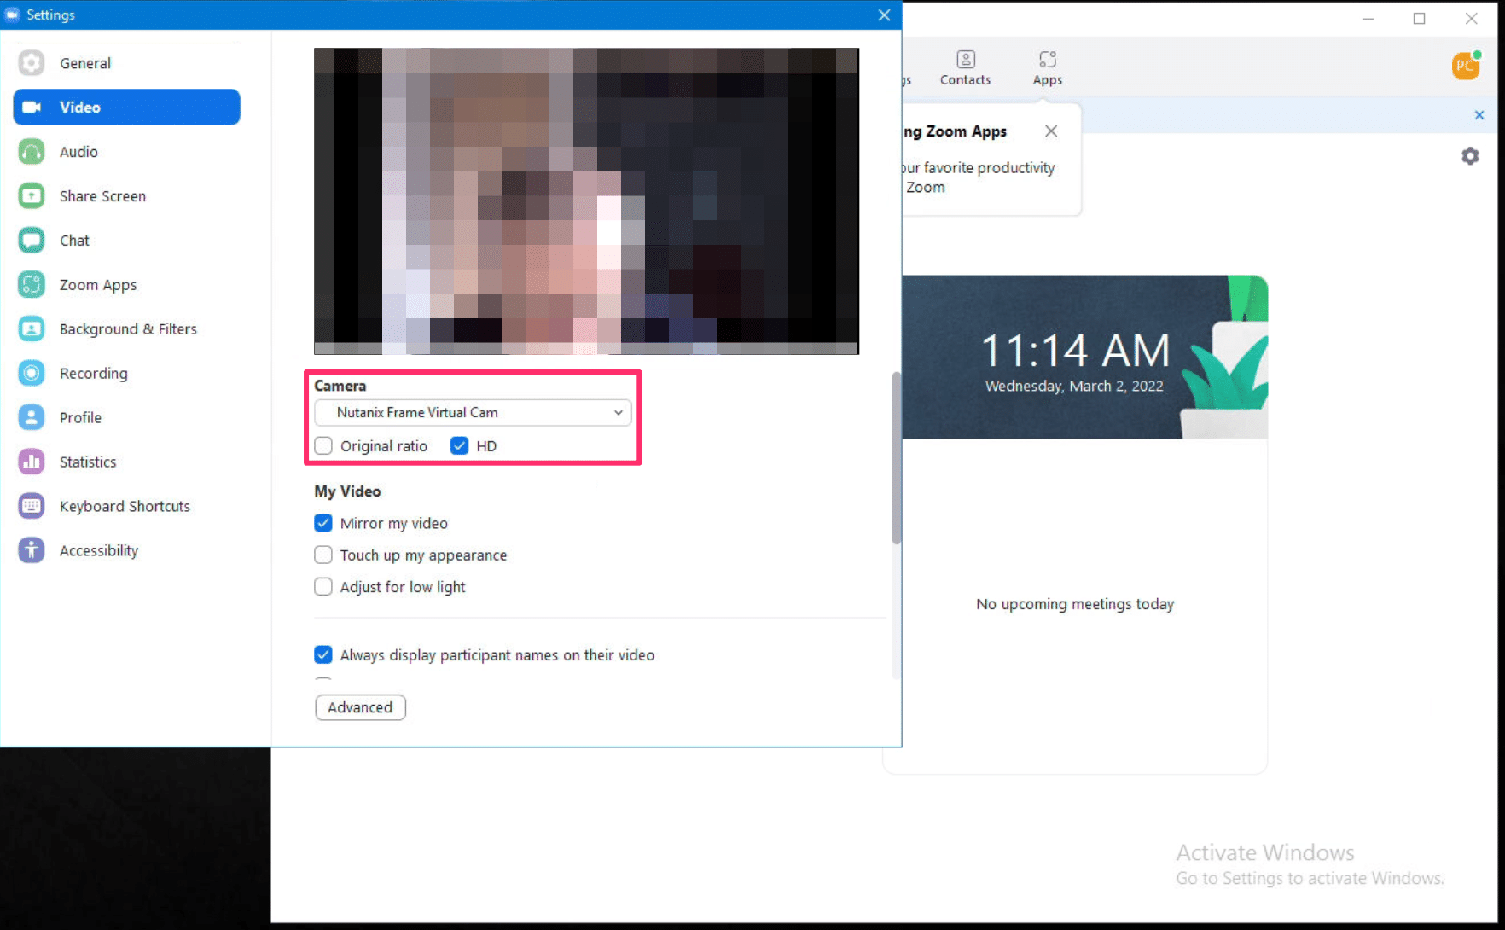1505x930 pixels.
Task: Select the Keyboard Shortcuts menu label
Action: (125, 506)
